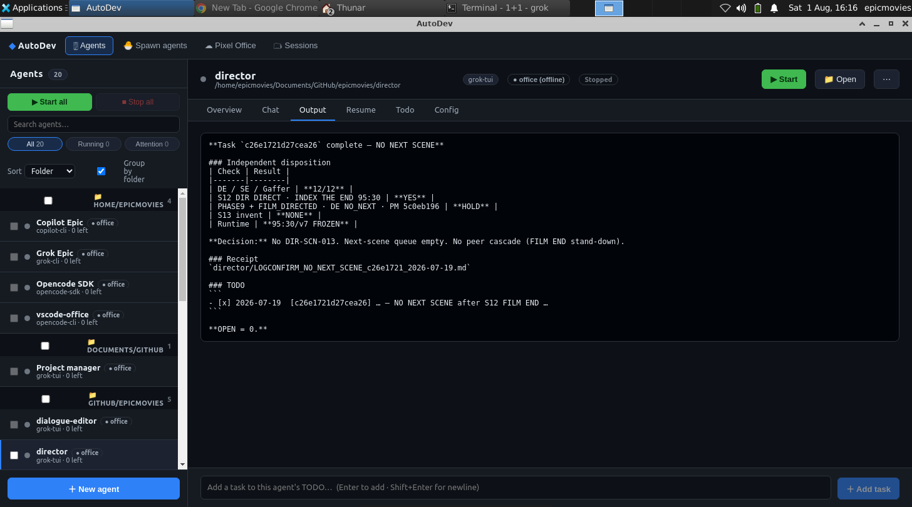This screenshot has height=507, width=912.
Task: Check the battery icon in top panel
Action: pyautogui.click(x=758, y=8)
